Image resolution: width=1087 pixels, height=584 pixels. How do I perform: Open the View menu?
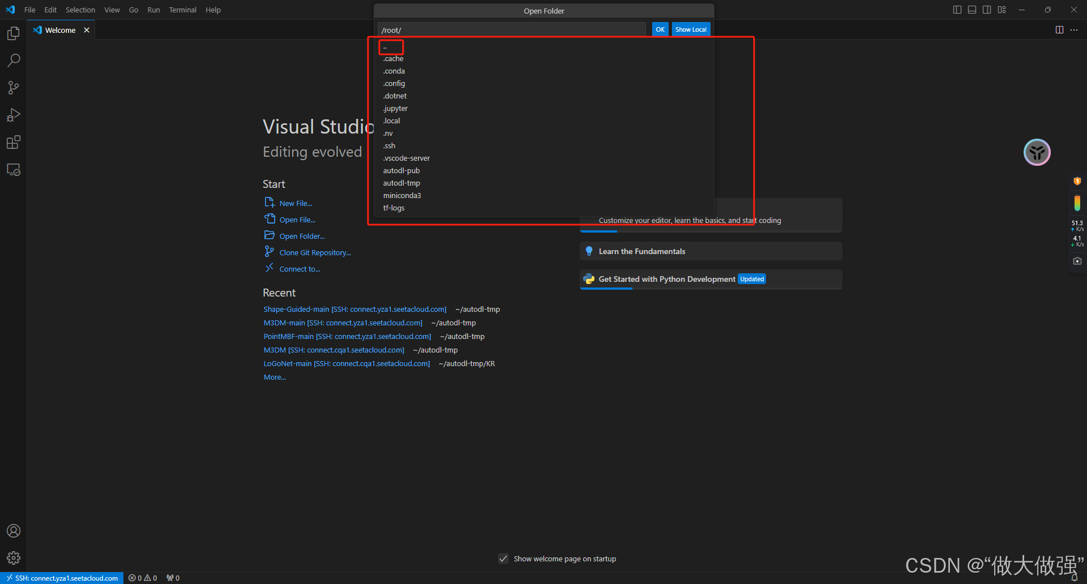112,10
